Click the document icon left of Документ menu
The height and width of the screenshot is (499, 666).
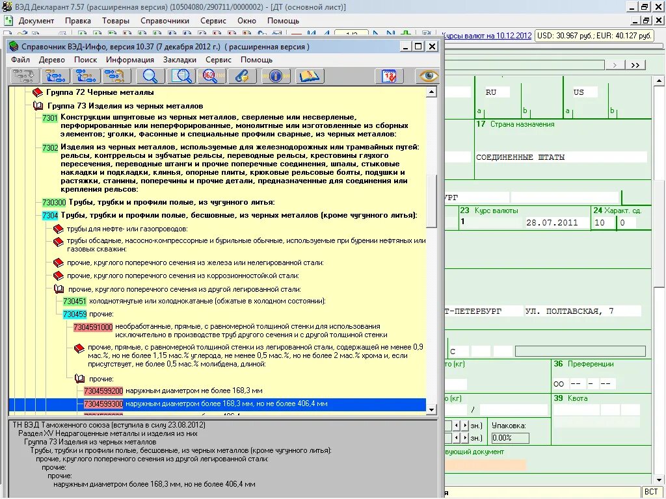click(x=8, y=20)
